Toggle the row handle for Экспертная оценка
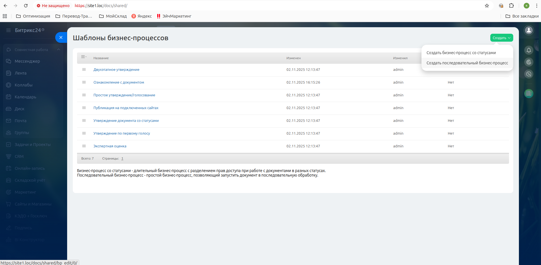This screenshot has height=265, width=541. click(x=84, y=146)
